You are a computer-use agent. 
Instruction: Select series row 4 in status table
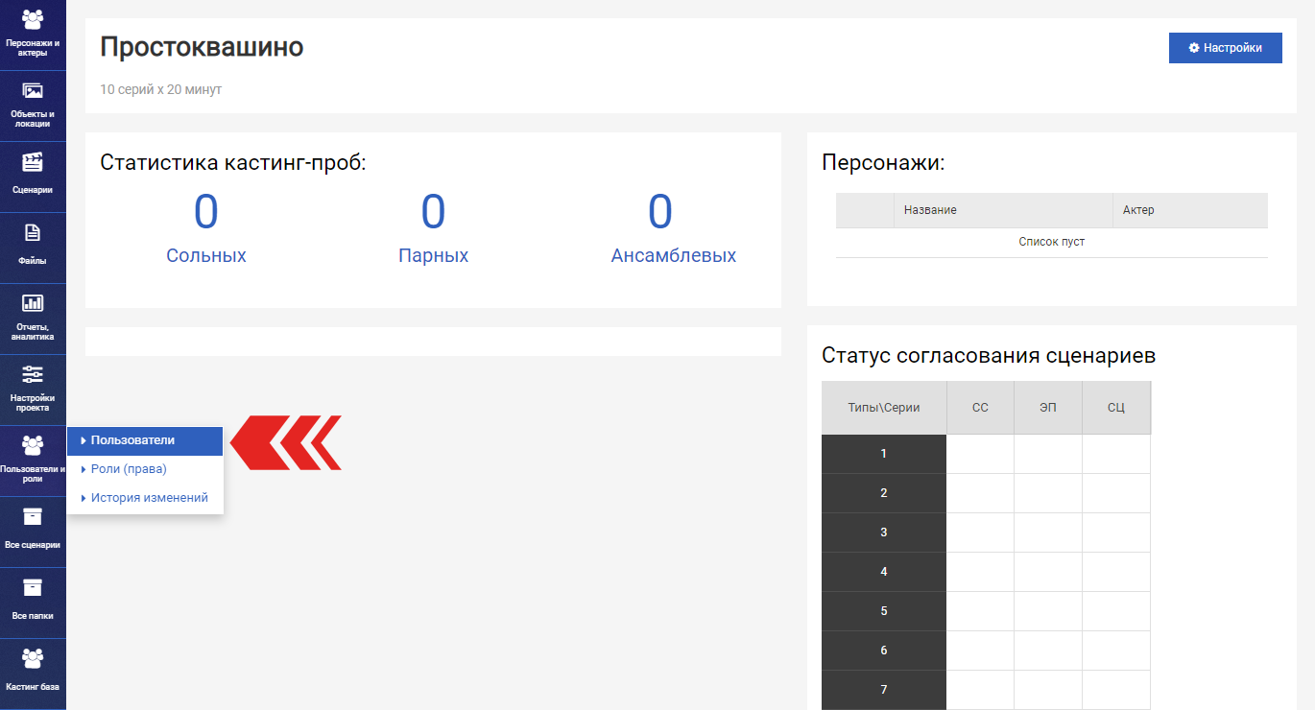884,572
